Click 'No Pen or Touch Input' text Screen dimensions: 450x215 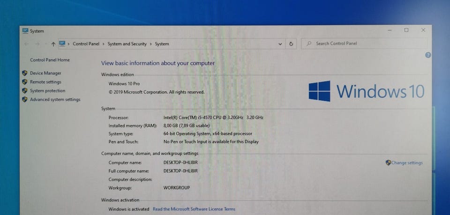(211, 141)
